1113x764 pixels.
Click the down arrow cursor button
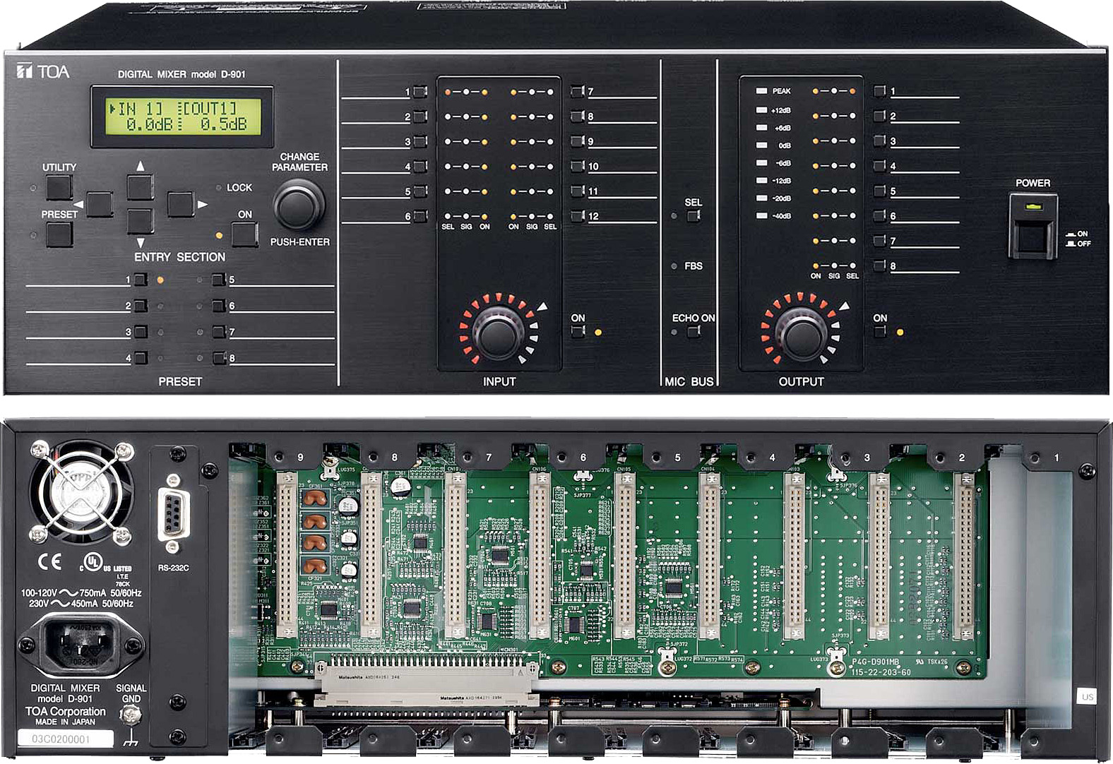pyautogui.click(x=140, y=221)
